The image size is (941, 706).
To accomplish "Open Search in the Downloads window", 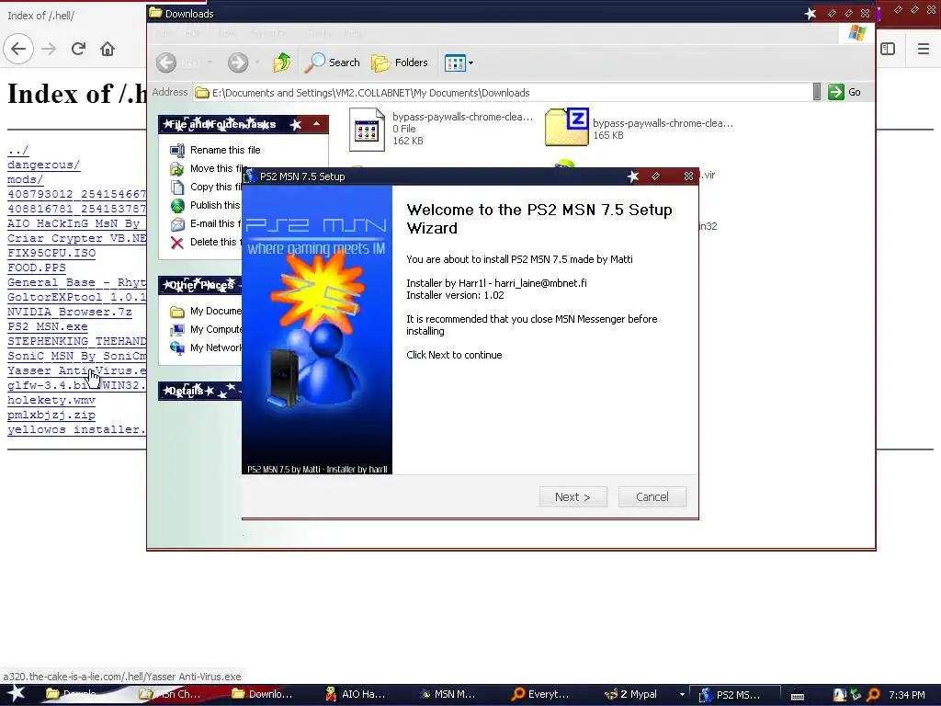I will pos(333,63).
